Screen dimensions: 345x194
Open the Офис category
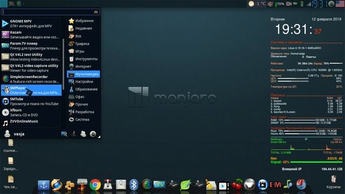click(83, 97)
